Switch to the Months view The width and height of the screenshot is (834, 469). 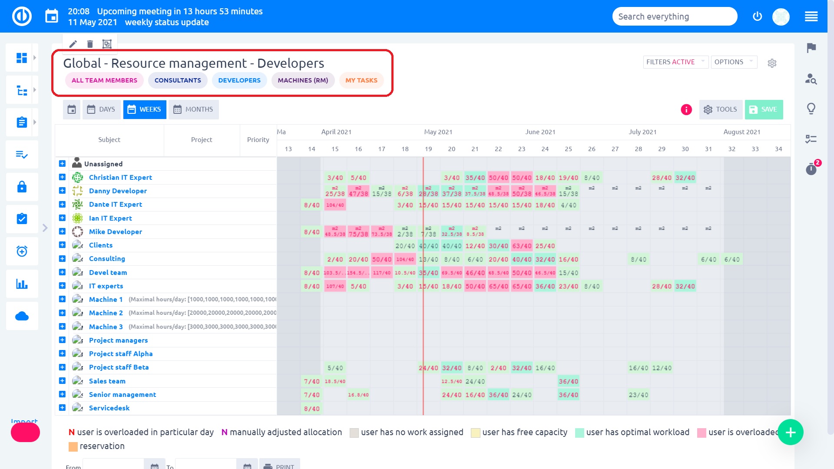(194, 109)
